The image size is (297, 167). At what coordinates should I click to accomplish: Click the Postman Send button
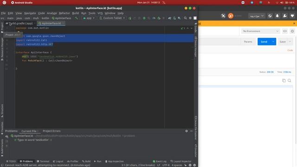(264, 42)
